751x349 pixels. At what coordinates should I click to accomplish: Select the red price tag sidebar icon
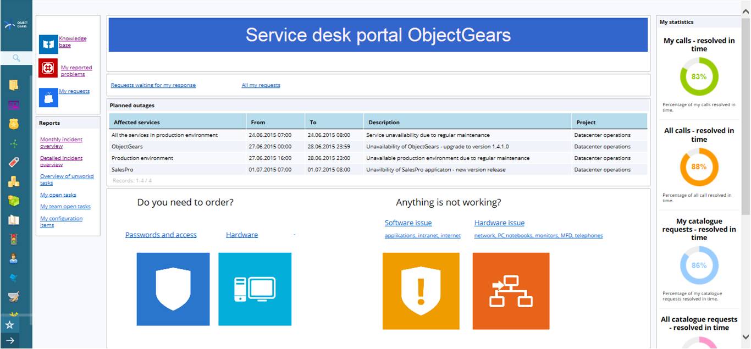coord(14,162)
